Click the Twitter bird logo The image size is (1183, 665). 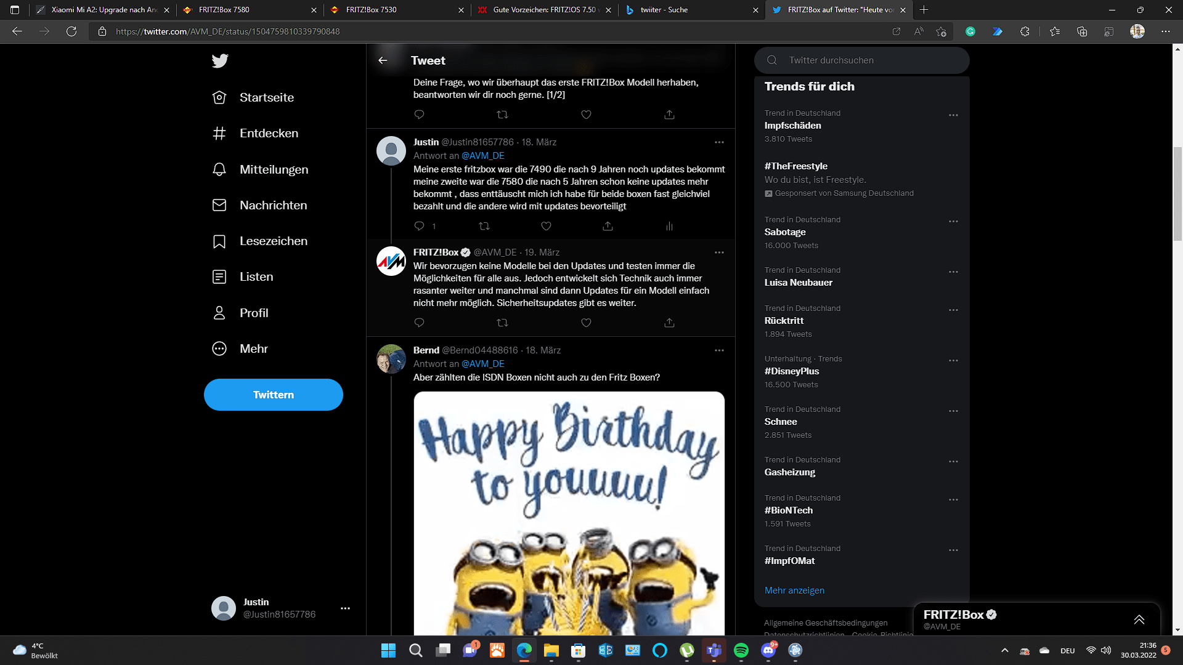point(220,60)
